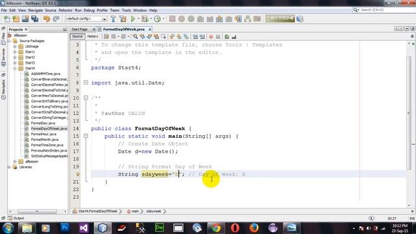Click the Comment icon in editor toolbar

click(227, 36)
